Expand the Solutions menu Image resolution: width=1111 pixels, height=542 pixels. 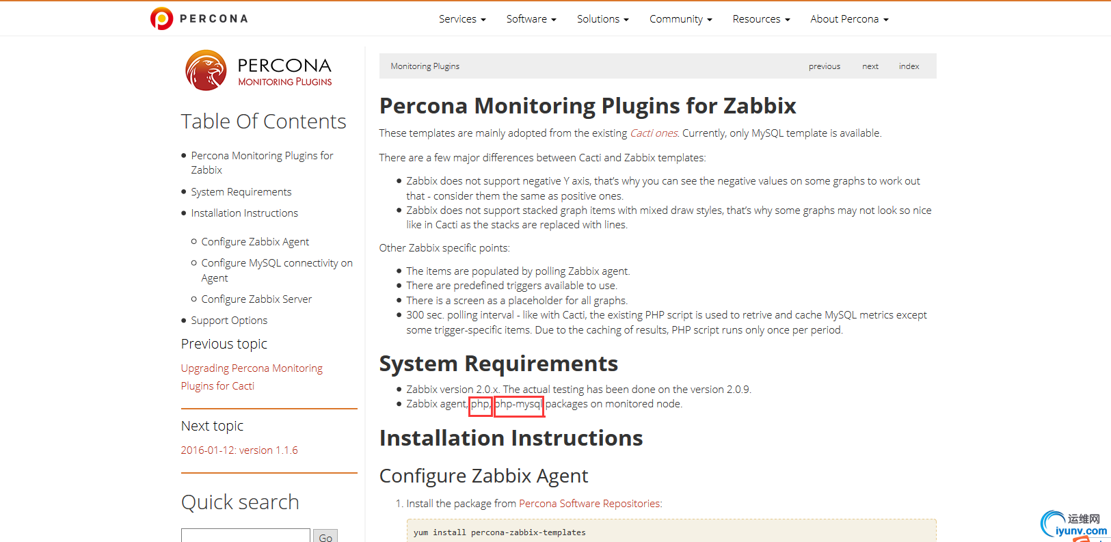coord(602,19)
